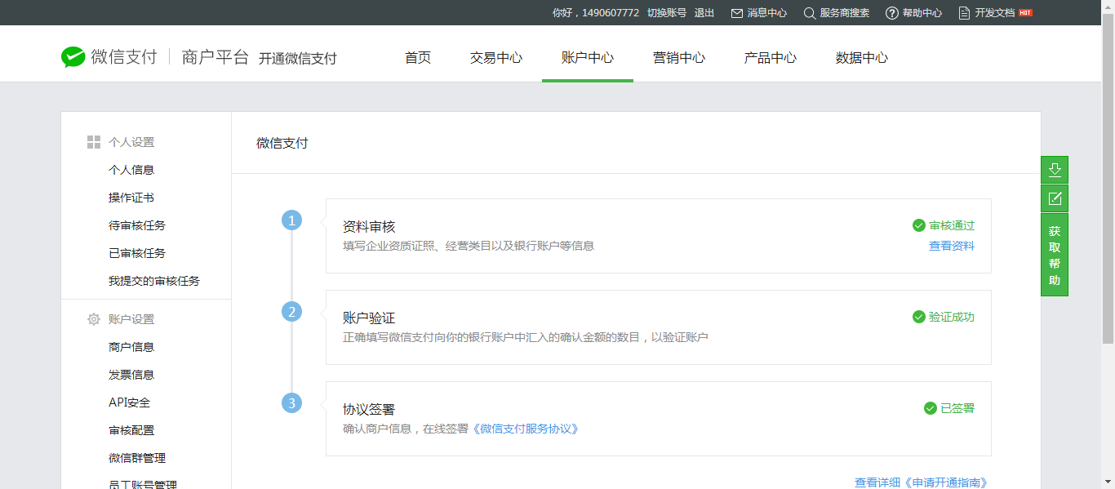The image size is (1115, 489).
Task: Click the 验证成功 status text
Action: pos(952,317)
